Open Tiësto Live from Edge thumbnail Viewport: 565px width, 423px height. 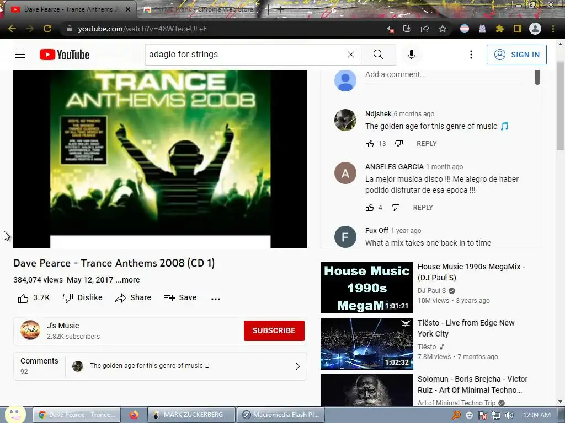tap(367, 344)
